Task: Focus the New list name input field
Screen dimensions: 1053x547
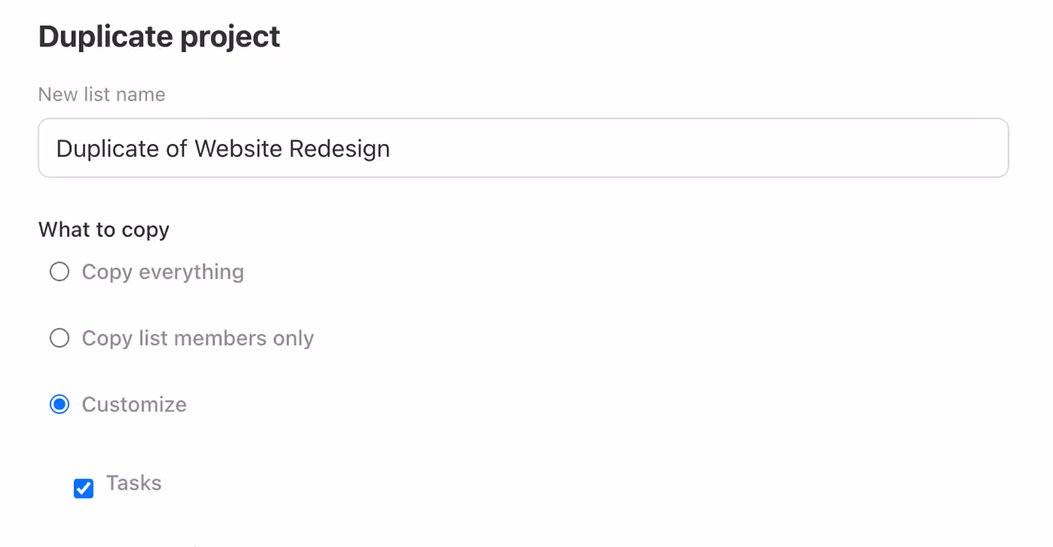Action: pos(523,148)
